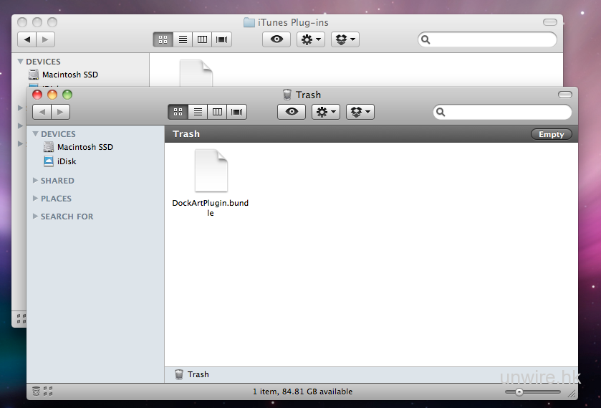
Task: Switch Trash window to Cover Flow view
Action: click(236, 112)
